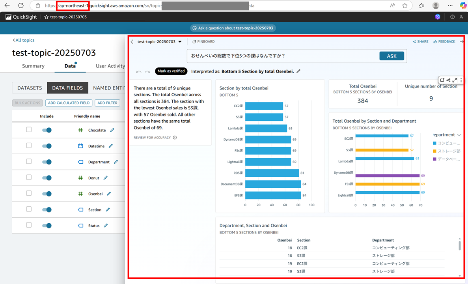The height and width of the screenshot is (284, 468).
Task: Click the SHARE button in Q panel
Action: click(x=420, y=41)
